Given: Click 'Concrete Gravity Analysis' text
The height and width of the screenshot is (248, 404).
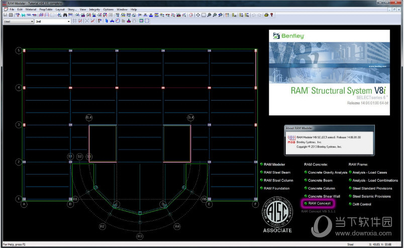Looking at the screenshot, I should (x=328, y=173).
